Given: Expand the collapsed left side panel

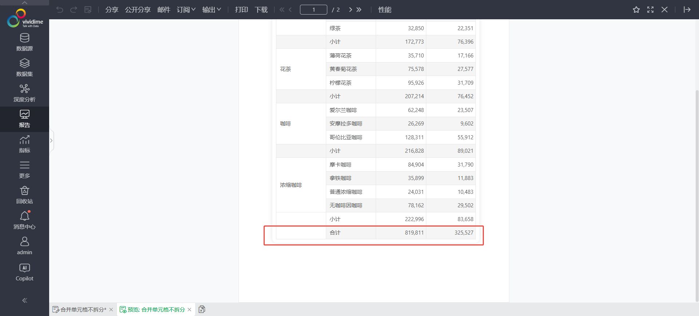Looking at the screenshot, I should point(51,140).
